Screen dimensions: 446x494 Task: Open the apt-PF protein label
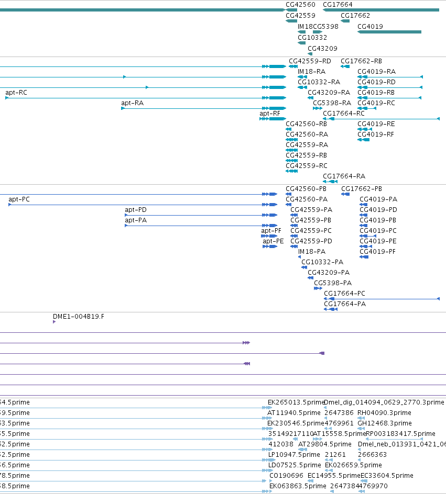[271, 231]
